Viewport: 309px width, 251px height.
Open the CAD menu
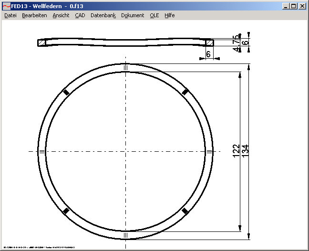click(80, 15)
